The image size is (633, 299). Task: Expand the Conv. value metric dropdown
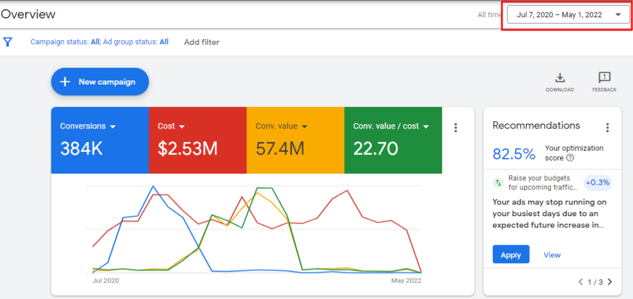pos(304,127)
